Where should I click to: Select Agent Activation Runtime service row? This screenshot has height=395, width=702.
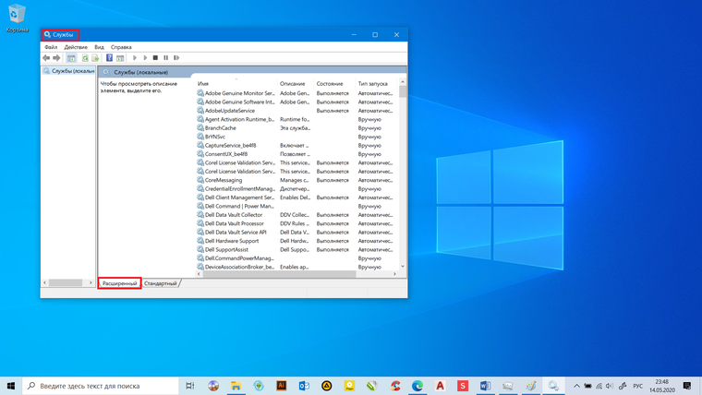click(x=297, y=119)
